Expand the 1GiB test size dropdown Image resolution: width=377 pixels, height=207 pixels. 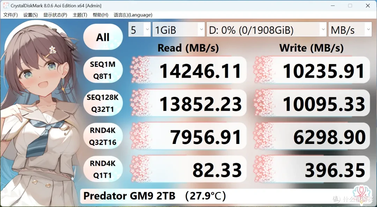pyautogui.click(x=178, y=30)
